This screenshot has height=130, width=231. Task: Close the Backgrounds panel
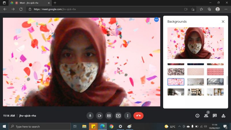[223, 21]
